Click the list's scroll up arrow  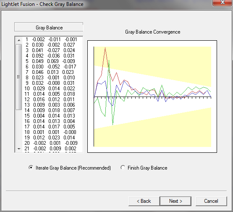point(19,40)
